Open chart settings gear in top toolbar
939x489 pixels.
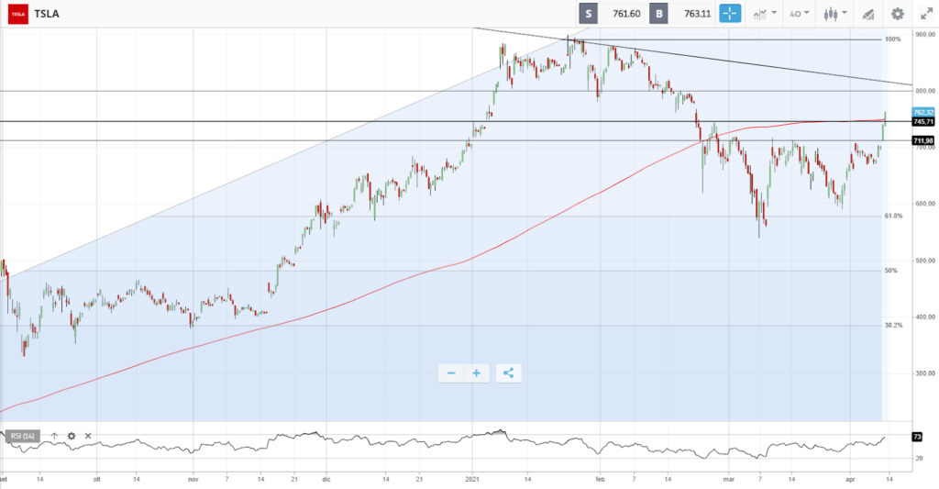click(897, 14)
